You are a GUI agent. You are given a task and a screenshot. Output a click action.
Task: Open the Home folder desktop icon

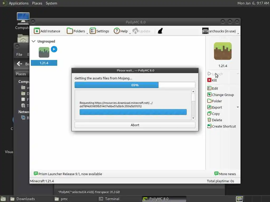point(23,38)
